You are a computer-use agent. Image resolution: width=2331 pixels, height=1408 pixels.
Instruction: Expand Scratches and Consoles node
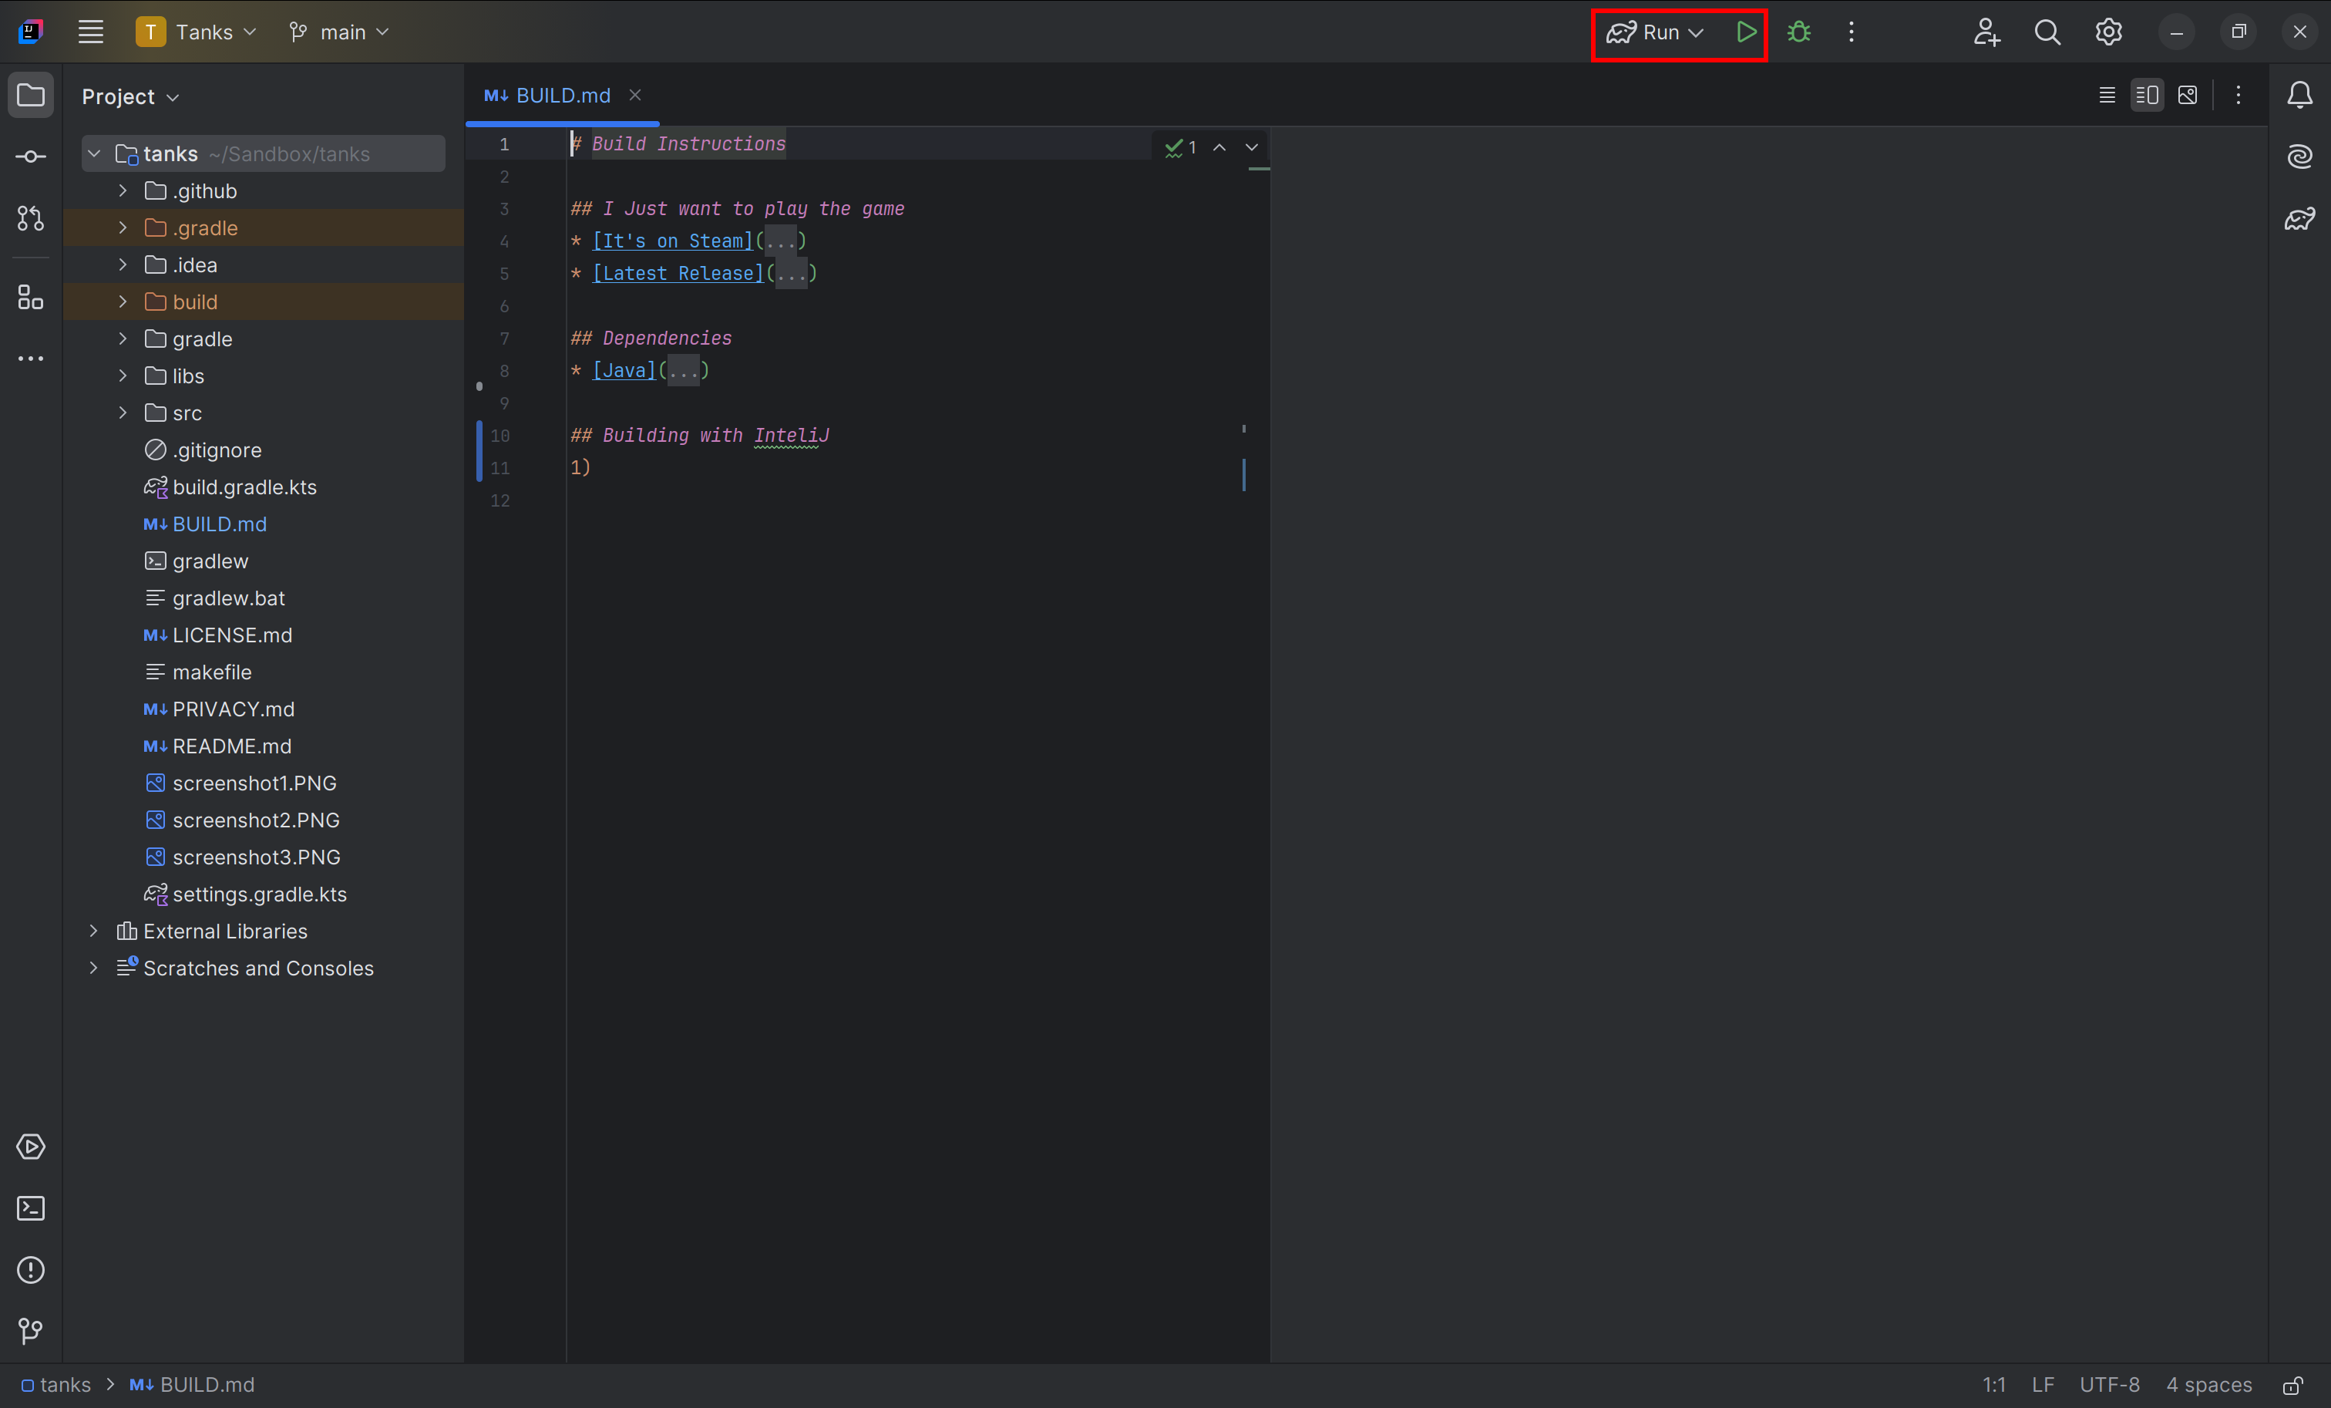coord(94,968)
